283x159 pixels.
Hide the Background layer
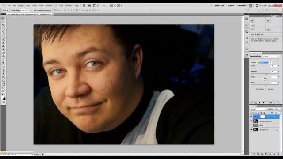click(251, 129)
